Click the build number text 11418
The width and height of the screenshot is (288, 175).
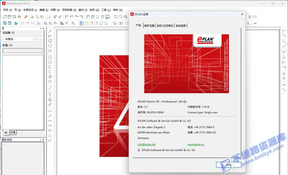[x=205, y=107]
